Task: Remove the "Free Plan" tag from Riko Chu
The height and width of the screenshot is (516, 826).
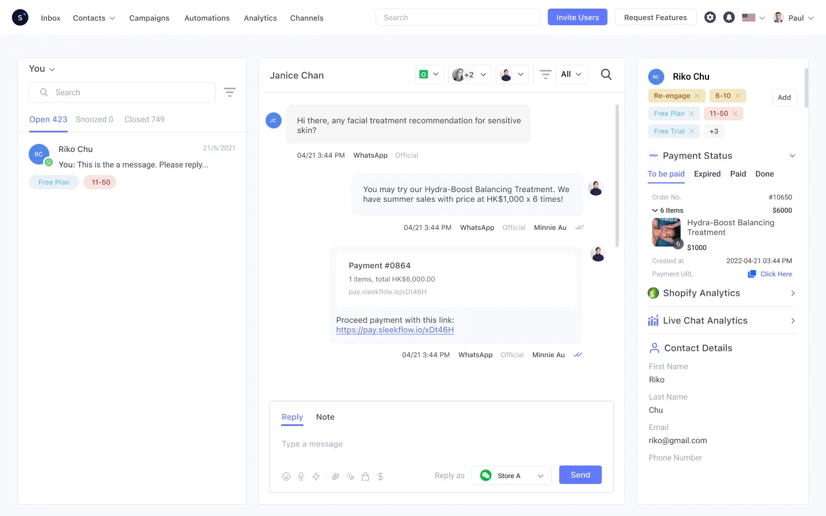Action: [x=692, y=114]
